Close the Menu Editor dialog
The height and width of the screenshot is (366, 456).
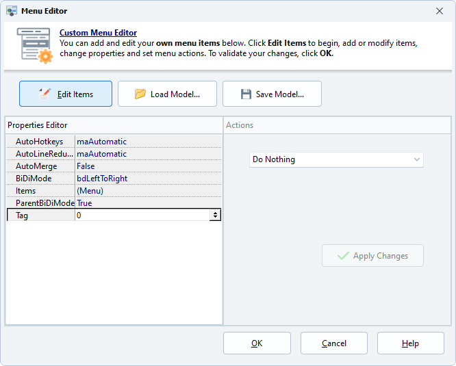440,11
